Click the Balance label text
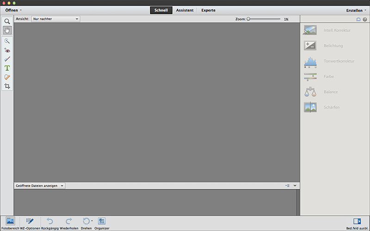Screen dimensions: 370x231 click(331, 91)
